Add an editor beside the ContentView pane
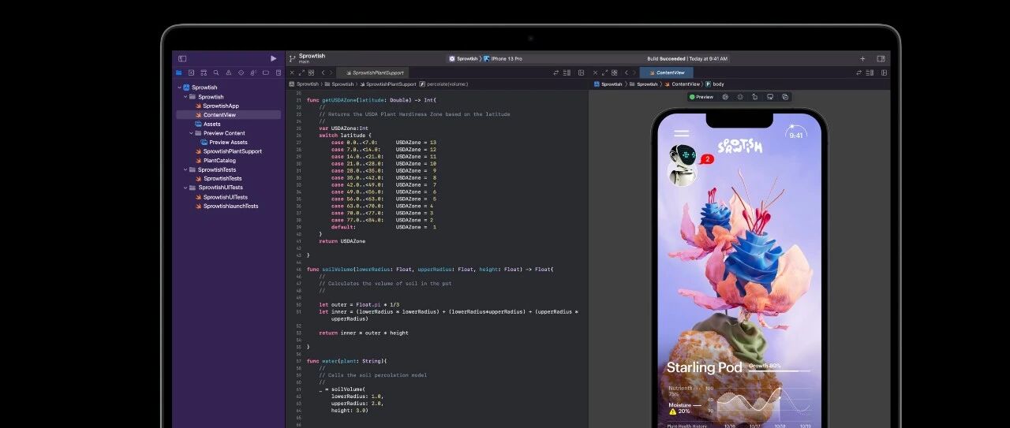The image size is (1010, 428). [x=883, y=73]
